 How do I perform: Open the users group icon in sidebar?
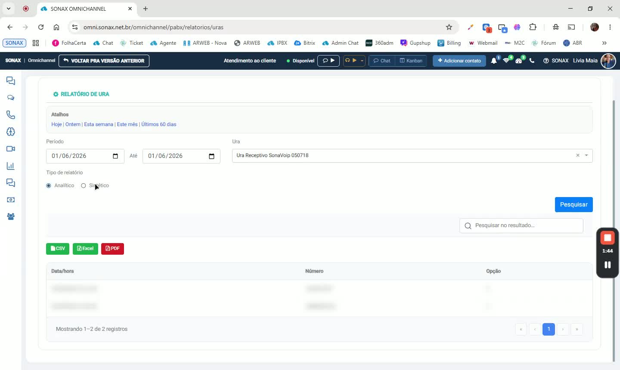click(x=11, y=217)
